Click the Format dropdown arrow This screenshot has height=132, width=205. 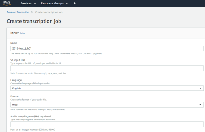[x=200, y=105]
